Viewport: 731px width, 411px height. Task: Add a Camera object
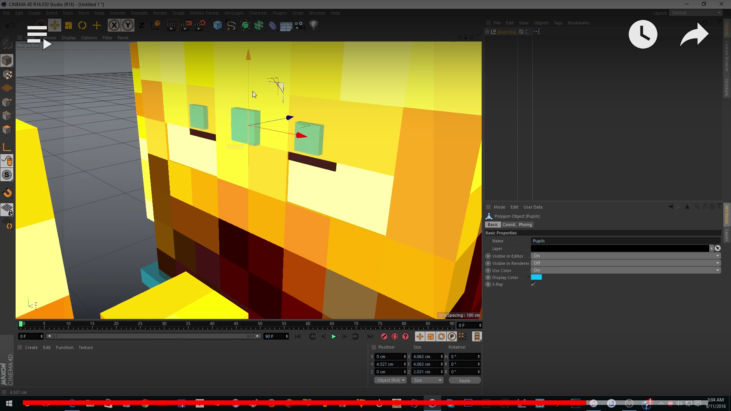click(299, 25)
